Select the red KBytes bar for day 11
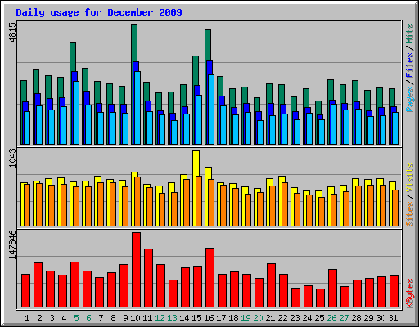 [149, 278]
